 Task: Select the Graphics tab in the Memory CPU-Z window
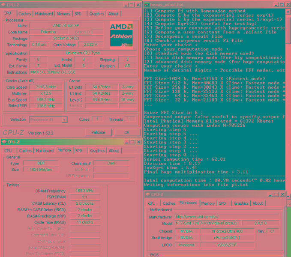pos(97,151)
